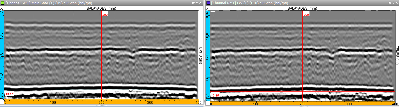Click BALAYAGES (mm) axis label in Main Gate

pyautogui.click(x=101, y=8)
